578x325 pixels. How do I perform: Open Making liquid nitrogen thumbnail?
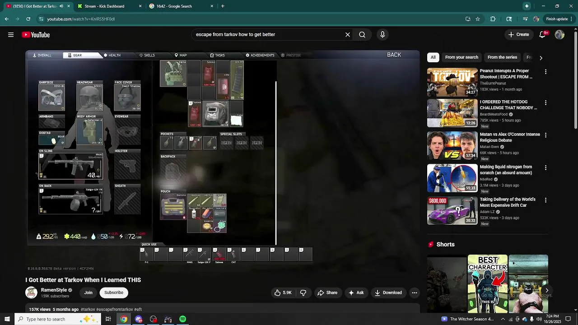point(452,178)
